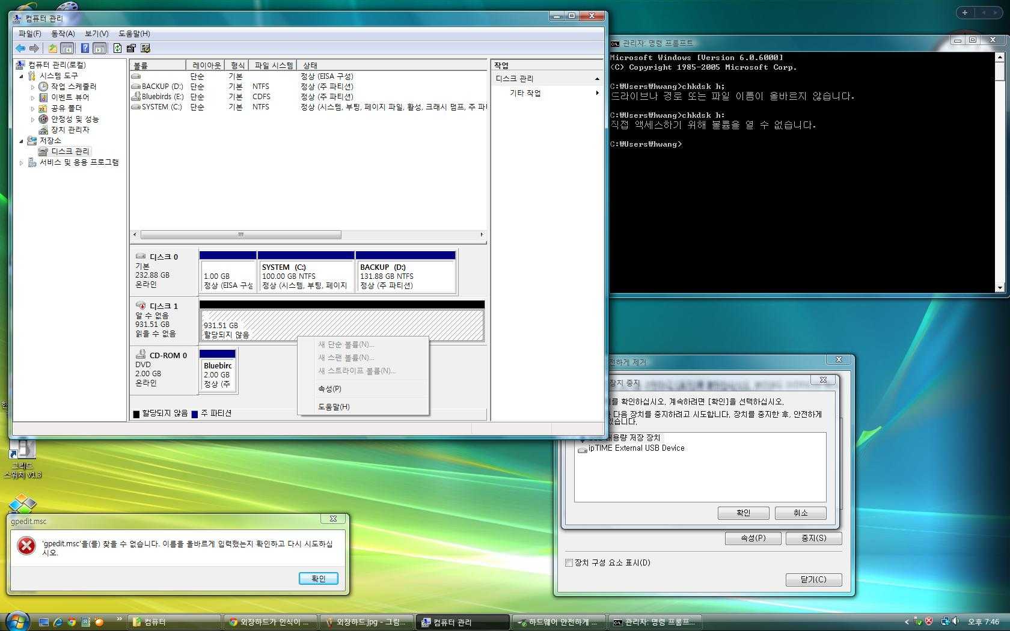
Task: Toggle the 장치 구성 요소 표시(D) checkbox
Action: click(569, 563)
